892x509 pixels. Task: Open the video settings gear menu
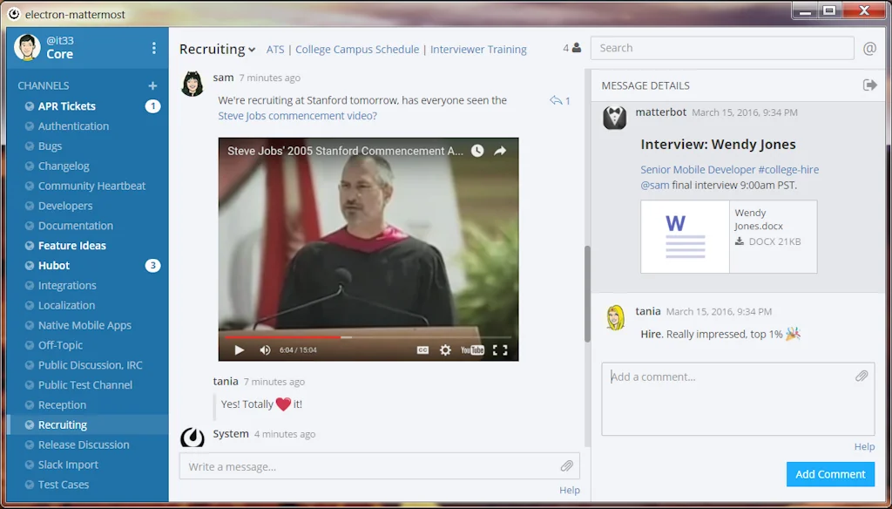tap(444, 350)
